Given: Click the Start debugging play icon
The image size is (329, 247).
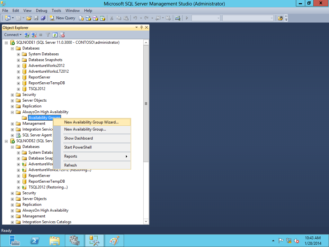Looking at the screenshot, I should click(x=187, y=18).
